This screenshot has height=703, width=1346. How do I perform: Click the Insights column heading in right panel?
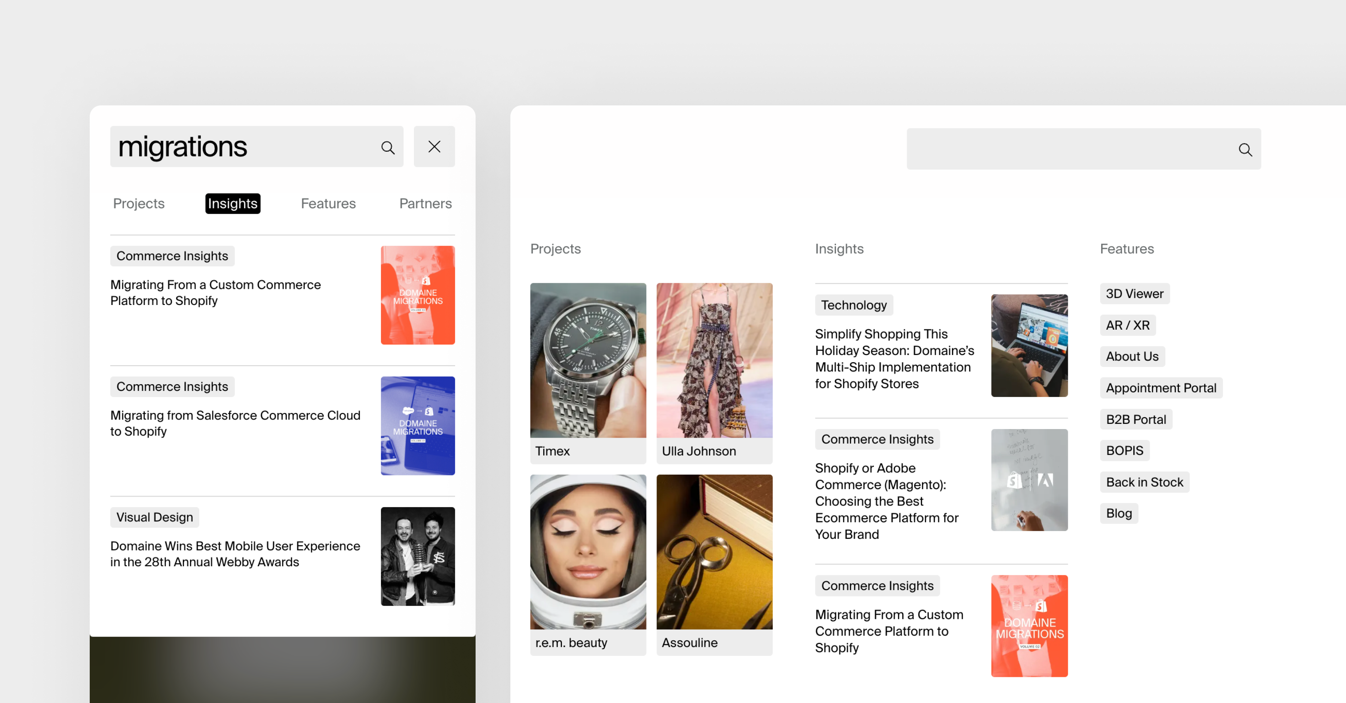(839, 249)
